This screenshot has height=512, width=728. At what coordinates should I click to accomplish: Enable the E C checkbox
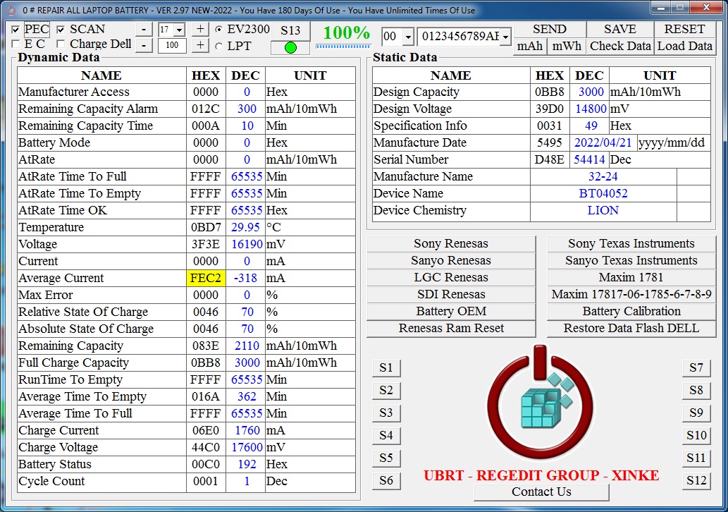[16, 44]
